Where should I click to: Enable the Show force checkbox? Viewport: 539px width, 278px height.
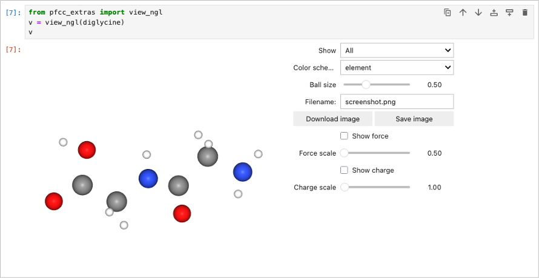pyautogui.click(x=344, y=136)
